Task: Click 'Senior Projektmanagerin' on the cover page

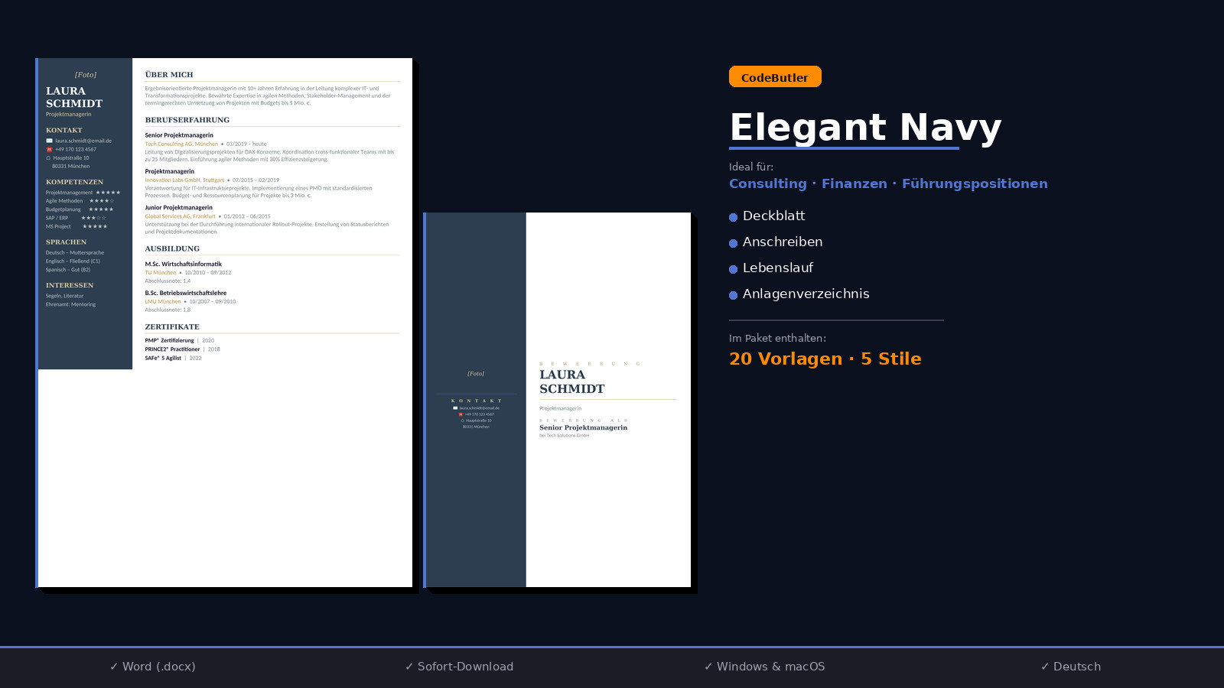Action: coord(583,427)
